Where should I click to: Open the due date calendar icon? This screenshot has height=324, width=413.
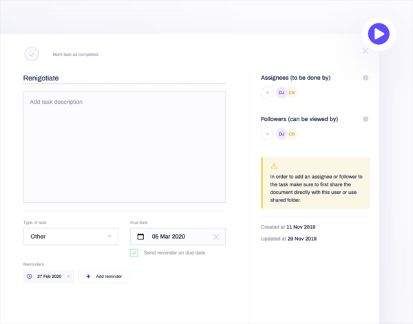[140, 237]
